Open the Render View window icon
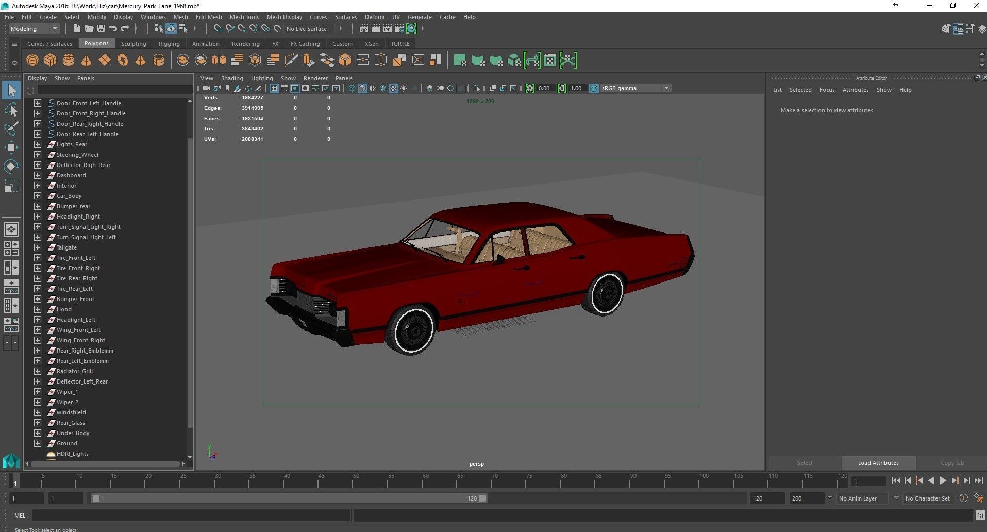Screen dimensions: 987x532 [364, 29]
